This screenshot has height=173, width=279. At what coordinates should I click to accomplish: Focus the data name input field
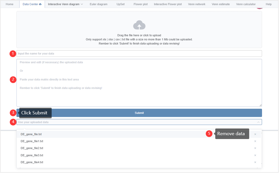tap(139, 53)
